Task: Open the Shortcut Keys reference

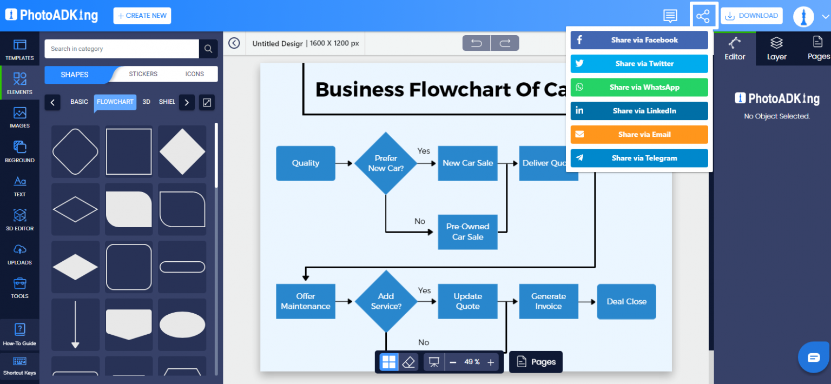Action: coord(19,366)
